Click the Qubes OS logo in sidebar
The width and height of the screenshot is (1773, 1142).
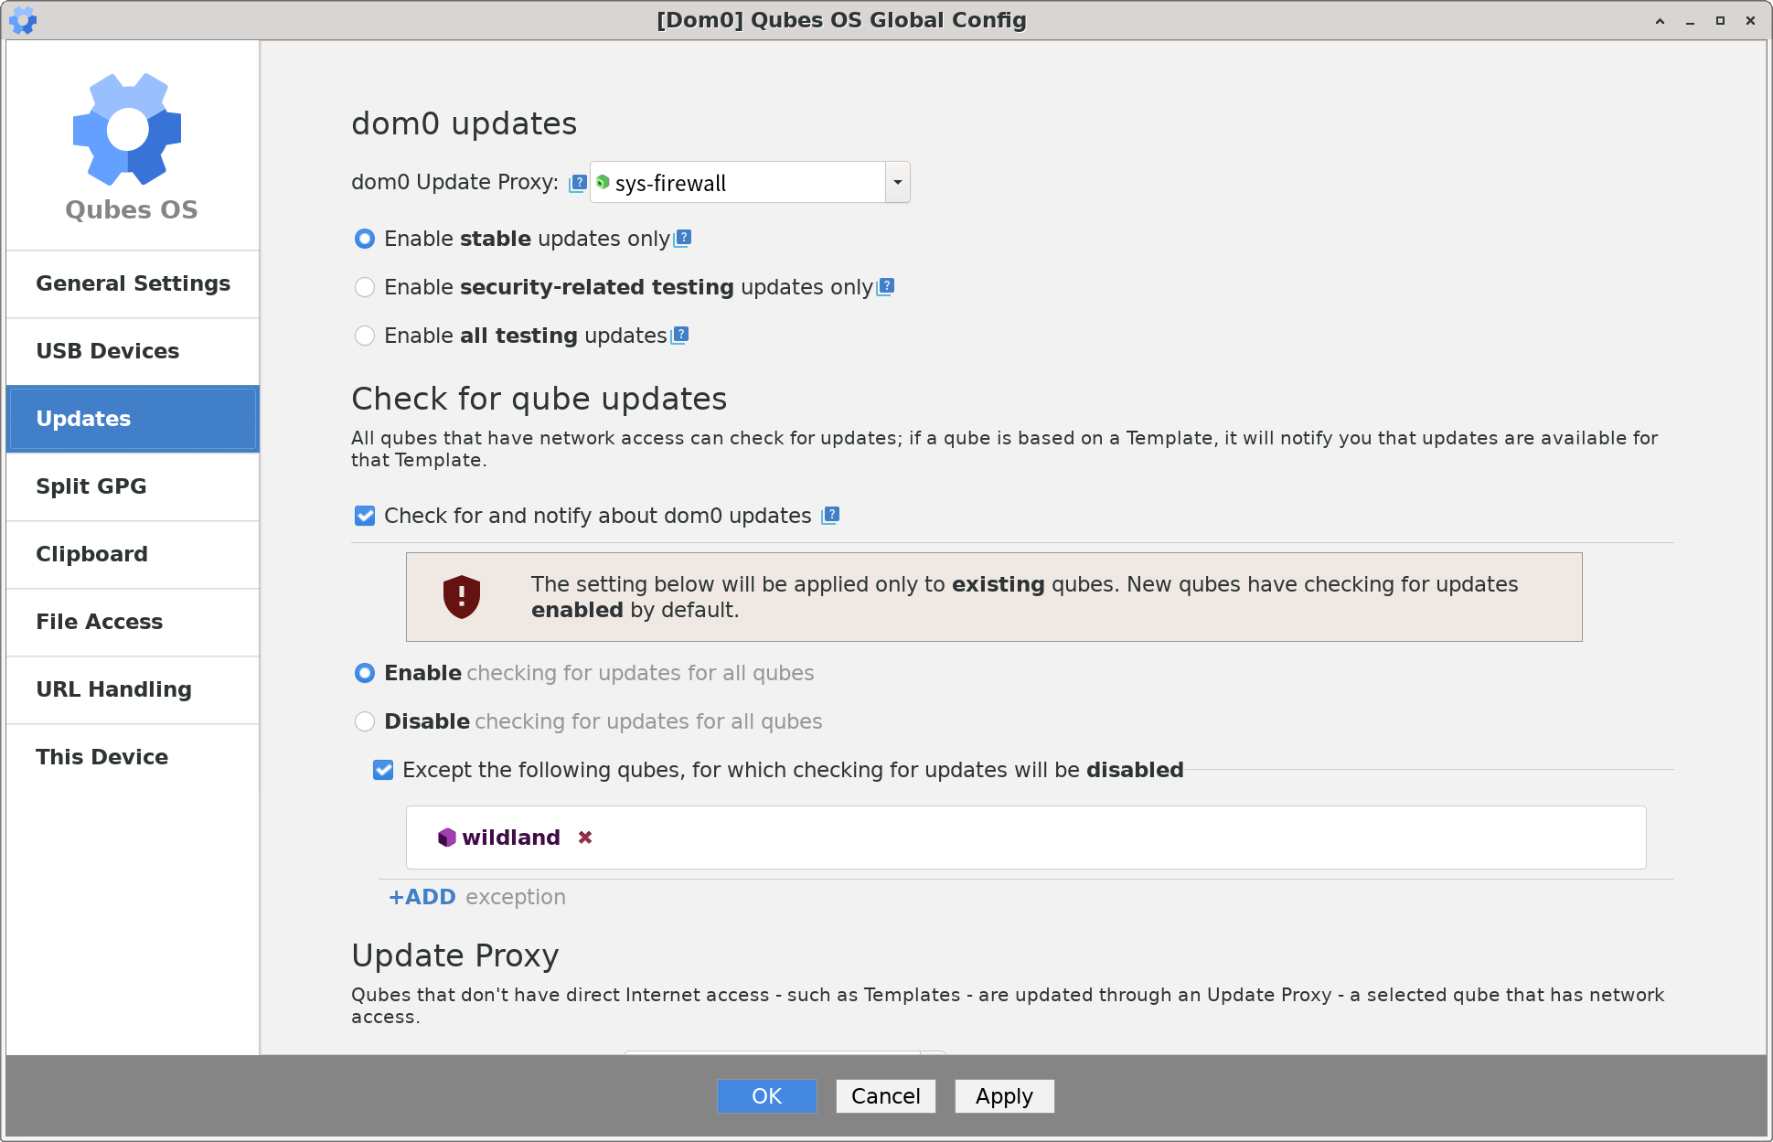128,130
